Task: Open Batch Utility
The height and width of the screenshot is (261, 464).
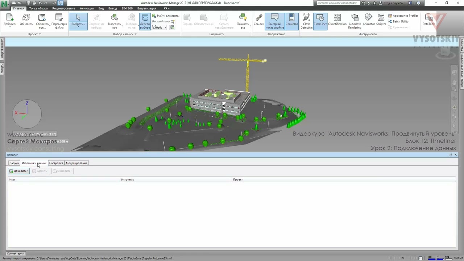Action: (x=398, y=21)
